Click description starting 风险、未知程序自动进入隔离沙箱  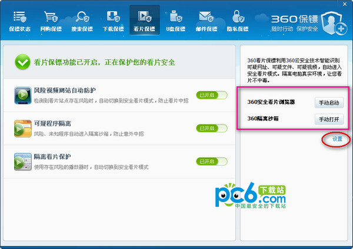click(x=89, y=134)
